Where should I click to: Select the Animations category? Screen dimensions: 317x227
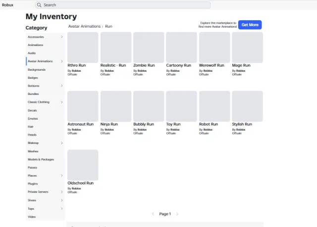(x=35, y=45)
